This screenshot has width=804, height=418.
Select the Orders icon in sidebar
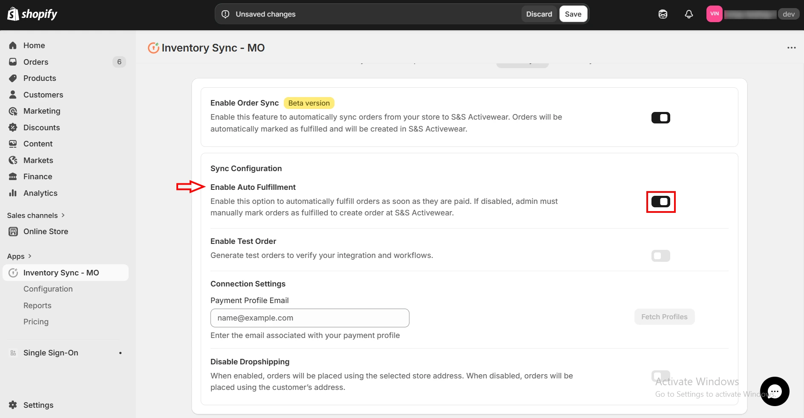[x=13, y=62]
